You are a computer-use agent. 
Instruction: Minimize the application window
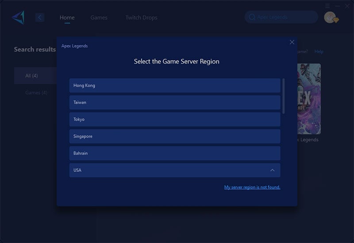click(x=338, y=6)
